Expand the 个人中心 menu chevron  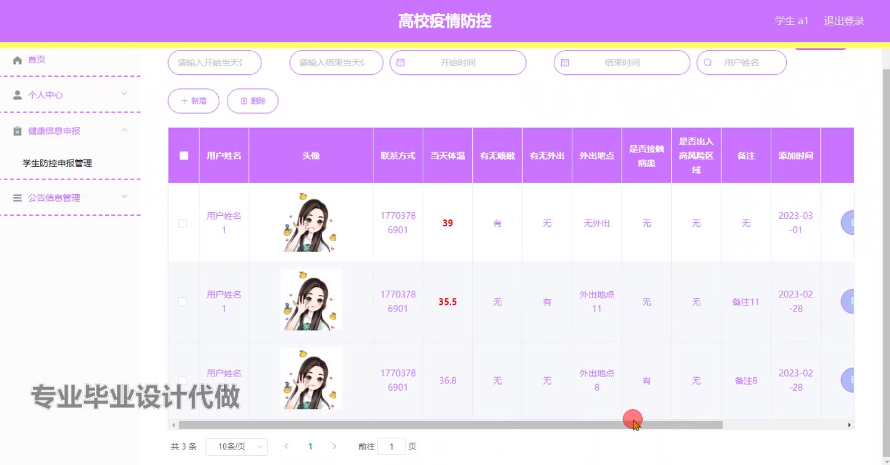click(x=124, y=94)
